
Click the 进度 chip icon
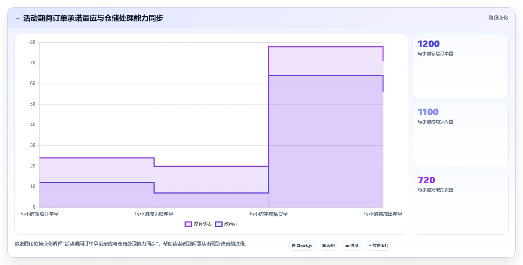pos(347,245)
